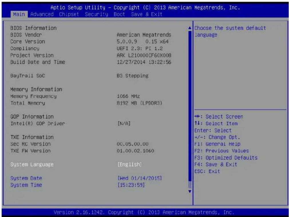Open the Save & Exit tab

tap(147, 14)
